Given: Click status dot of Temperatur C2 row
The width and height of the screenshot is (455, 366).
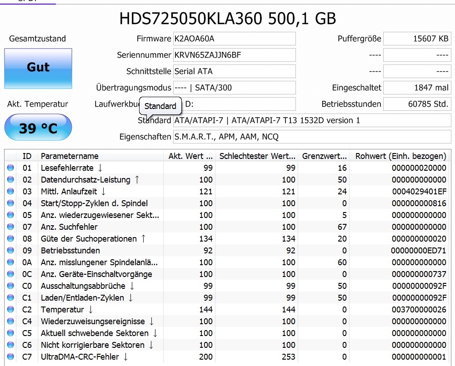Looking at the screenshot, I should pyautogui.click(x=10, y=309).
